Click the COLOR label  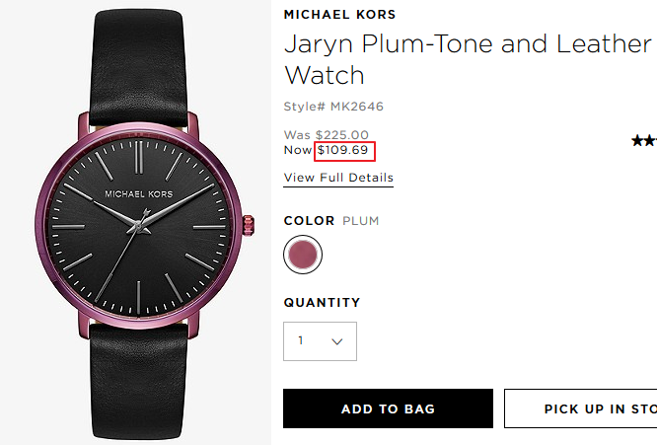(x=309, y=221)
